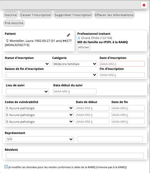Viewport: 150px width, 173px height.
Task: Click the female gender symbol next to Montellier
Action: [x=7, y=41]
